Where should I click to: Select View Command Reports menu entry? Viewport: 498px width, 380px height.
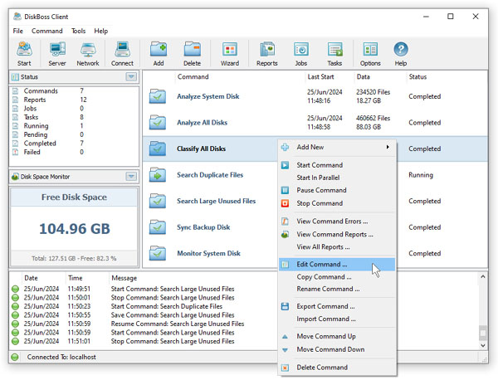tap(337, 234)
